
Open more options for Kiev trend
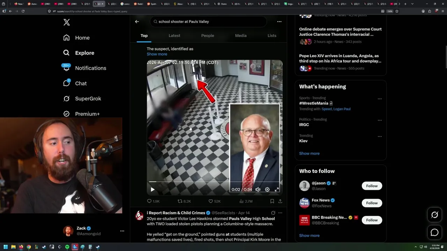coord(380,136)
